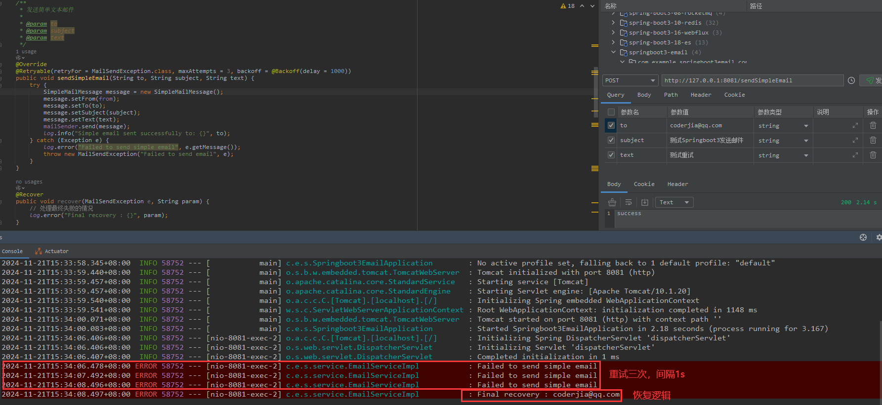Image resolution: width=882 pixels, height=405 pixels.
Task: Select the response Body tab
Action: (614, 184)
